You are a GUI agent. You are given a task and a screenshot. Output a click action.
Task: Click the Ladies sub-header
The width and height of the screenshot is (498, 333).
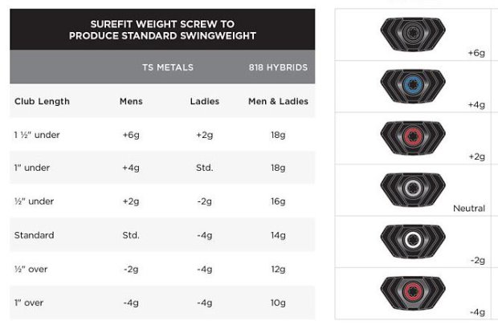203,101
